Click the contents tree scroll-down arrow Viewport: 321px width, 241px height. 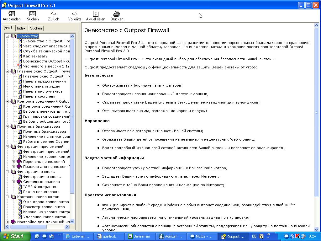click(72, 222)
